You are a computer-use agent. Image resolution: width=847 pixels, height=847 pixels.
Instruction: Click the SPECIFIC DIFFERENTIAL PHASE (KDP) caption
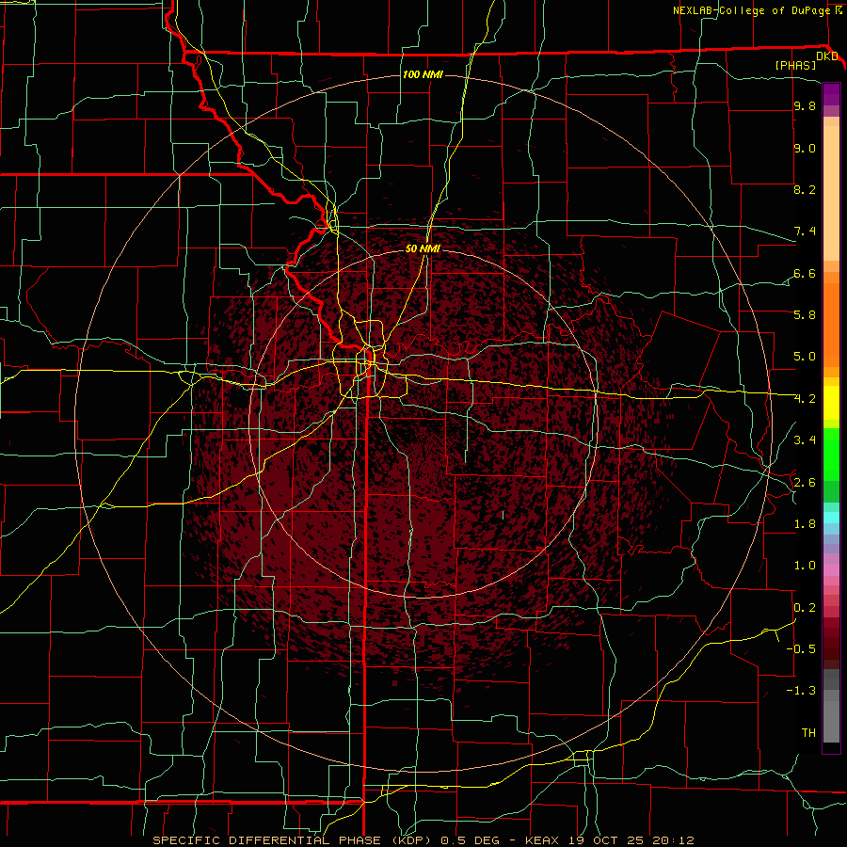(294, 840)
